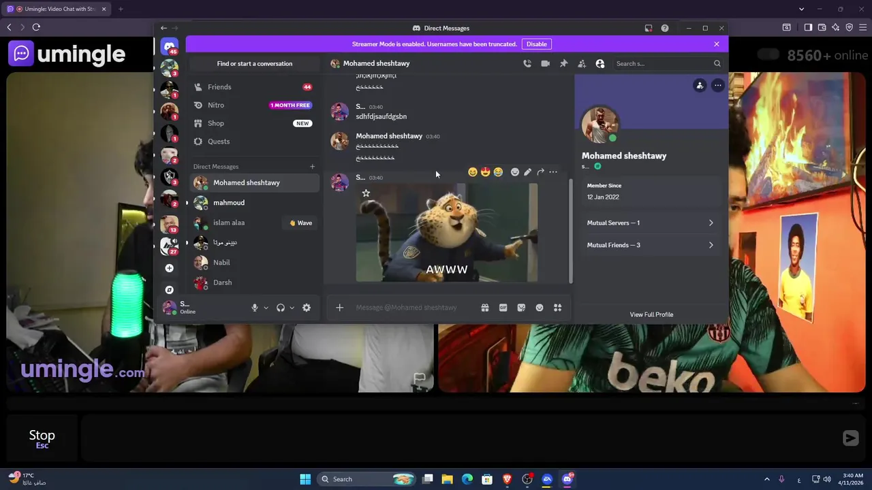
Task: Add friends to DM icon
Action: pyautogui.click(x=582, y=63)
